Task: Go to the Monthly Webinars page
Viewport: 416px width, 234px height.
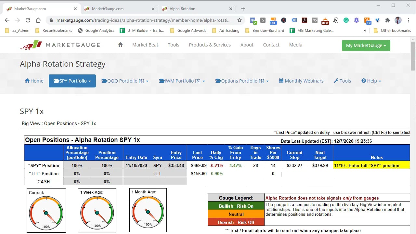Action: pyautogui.click(x=301, y=81)
